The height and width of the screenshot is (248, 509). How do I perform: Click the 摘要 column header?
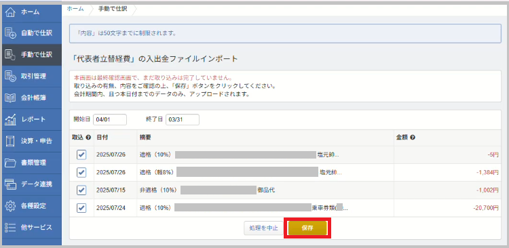pos(145,138)
